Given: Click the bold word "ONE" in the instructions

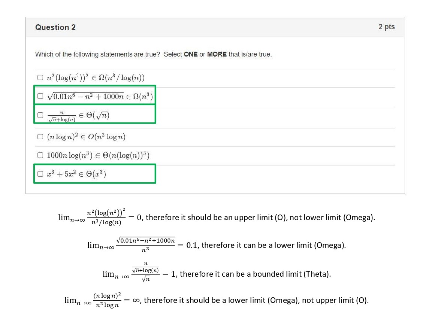Looking at the screenshot, I should click(191, 54).
